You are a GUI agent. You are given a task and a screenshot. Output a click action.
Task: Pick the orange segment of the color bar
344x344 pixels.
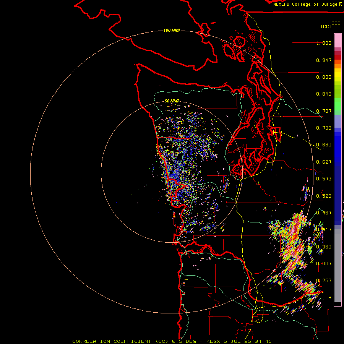[x=338, y=66]
